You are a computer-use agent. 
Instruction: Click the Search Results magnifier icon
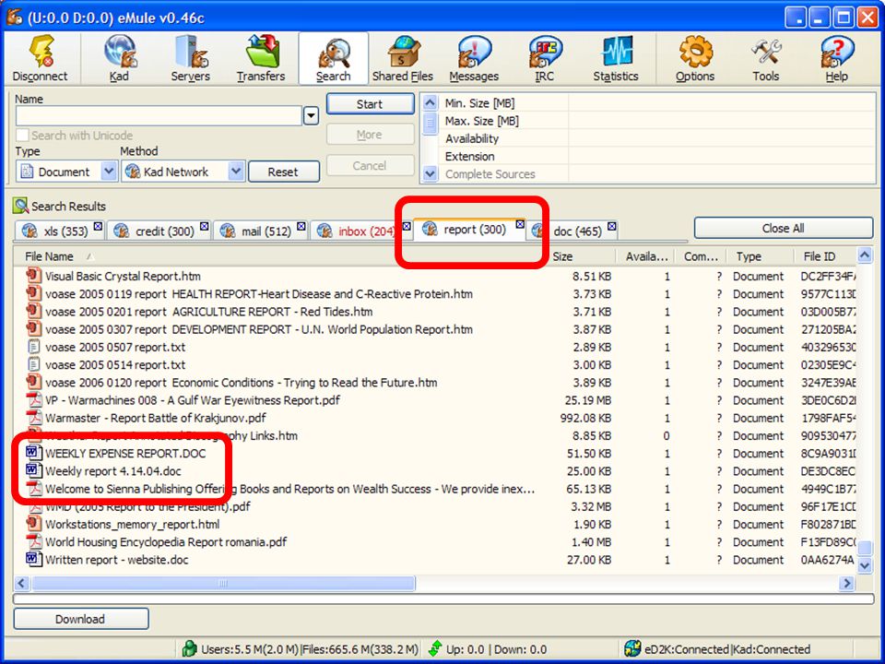[21, 206]
